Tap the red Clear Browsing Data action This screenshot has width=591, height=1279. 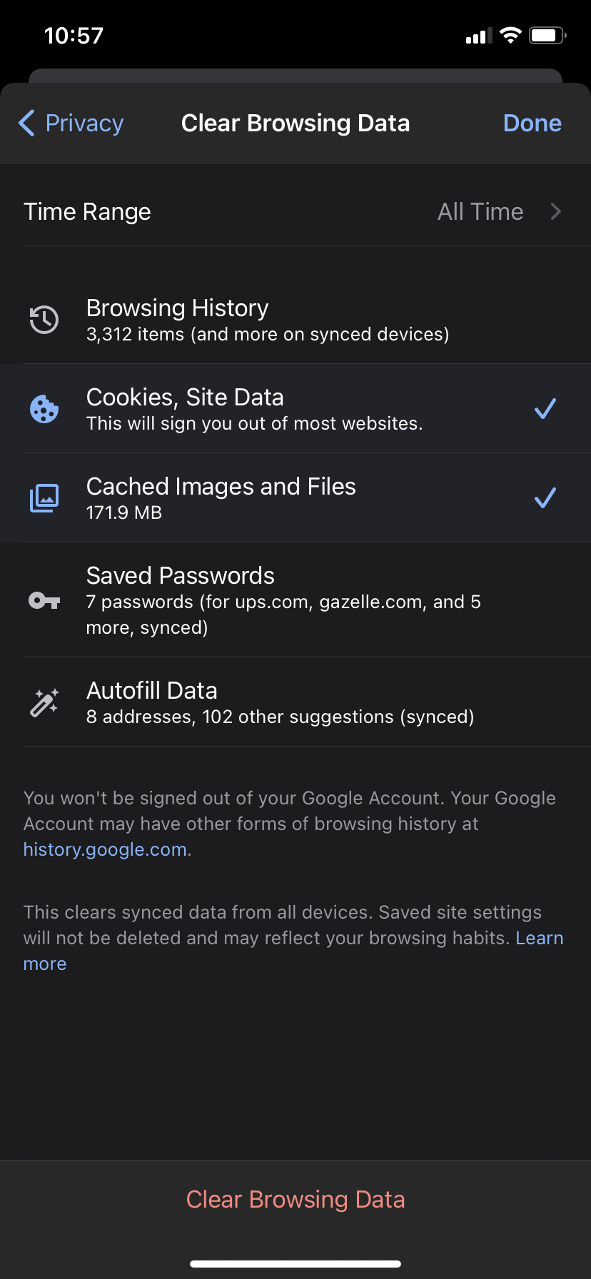pyautogui.click(x=295, y=1199)
